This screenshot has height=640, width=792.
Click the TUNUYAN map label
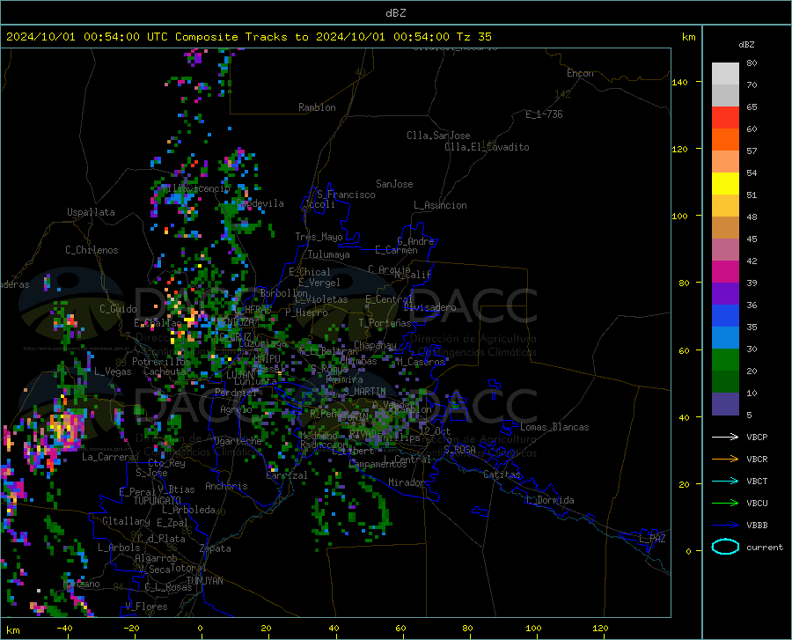(205, 581)
